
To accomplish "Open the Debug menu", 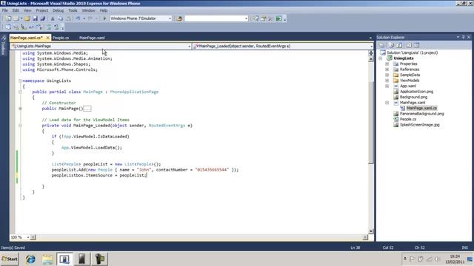I will [x=58, y=10].
